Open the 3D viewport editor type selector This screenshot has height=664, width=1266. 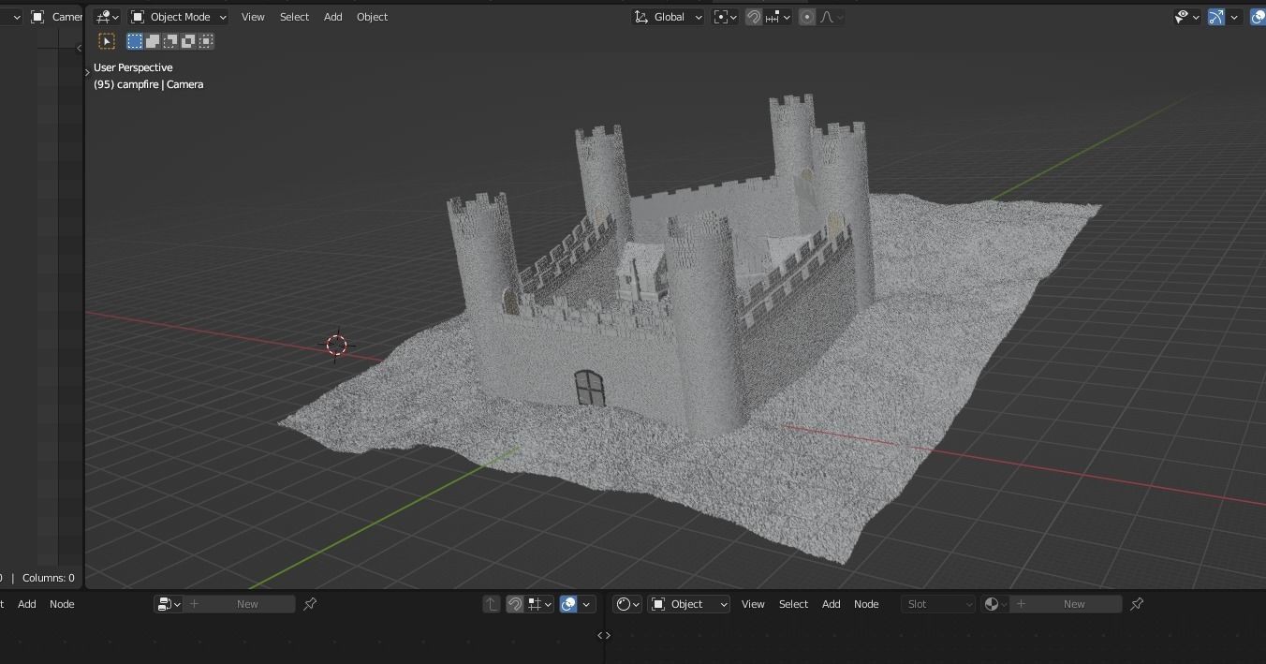tap(107, 17)
